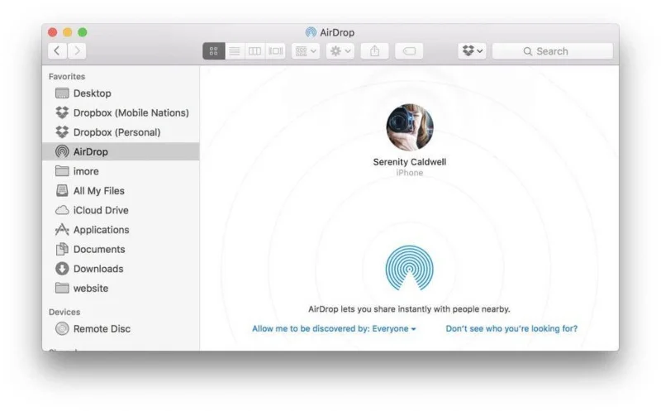Click the Edit Tags toolbar button
This screenshot has width=661, height=411.
(x=409, y=51)
